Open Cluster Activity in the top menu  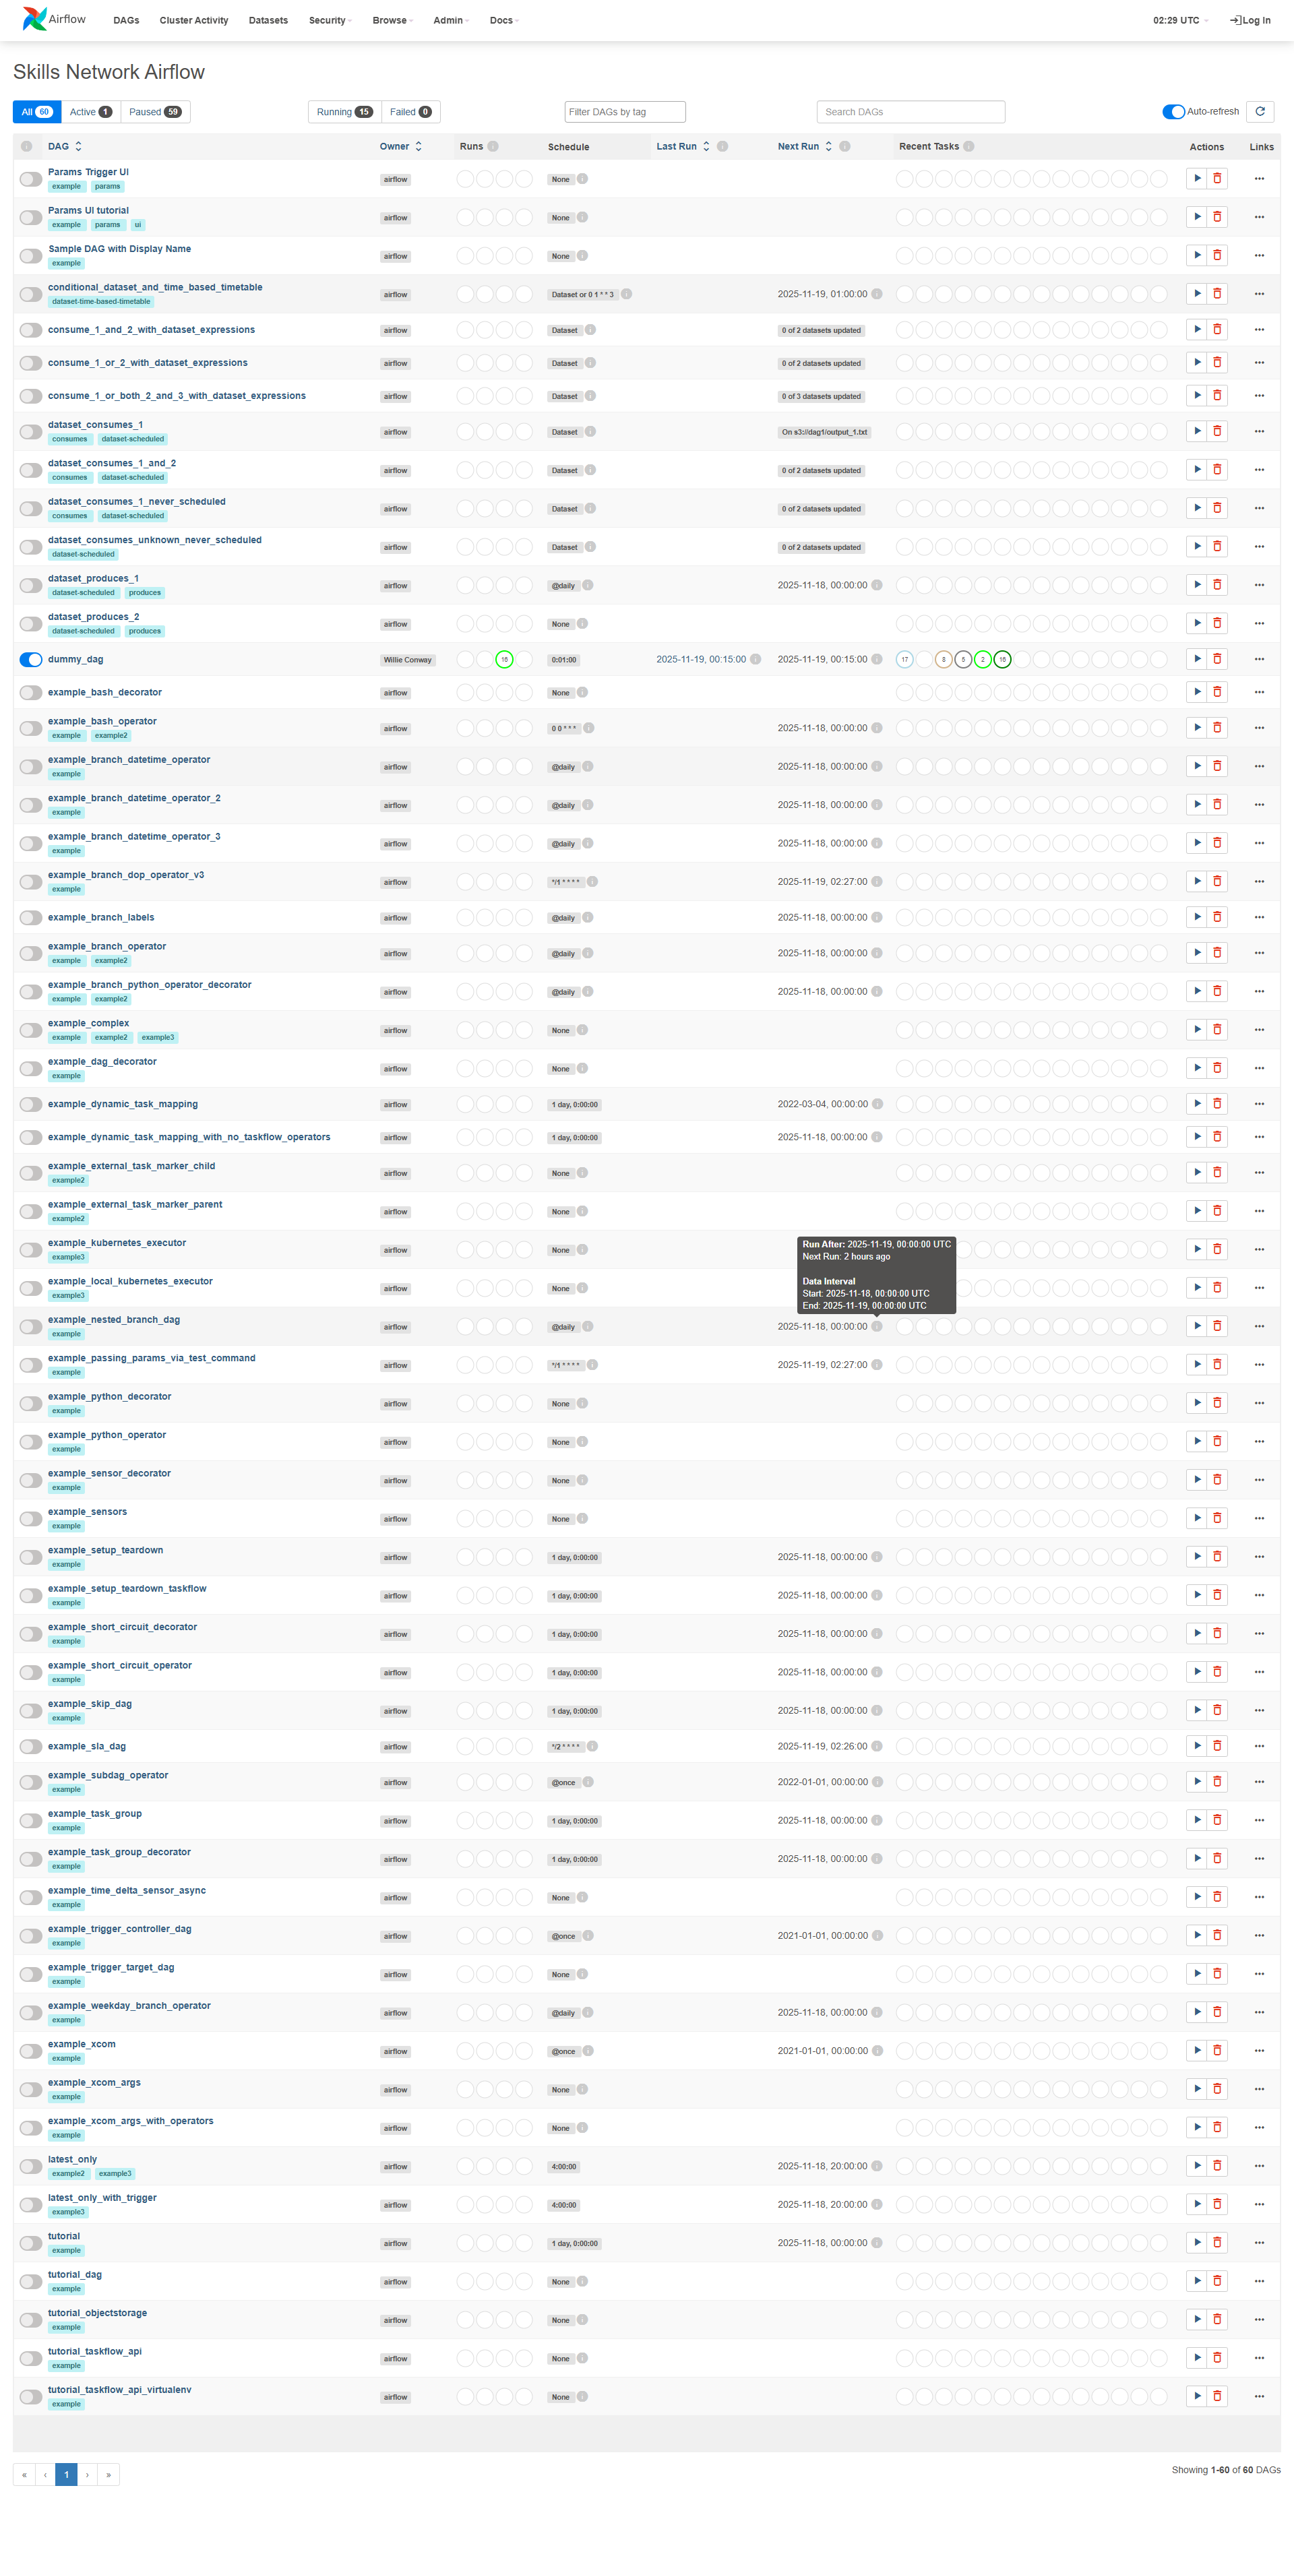click(x=194, y=20)
